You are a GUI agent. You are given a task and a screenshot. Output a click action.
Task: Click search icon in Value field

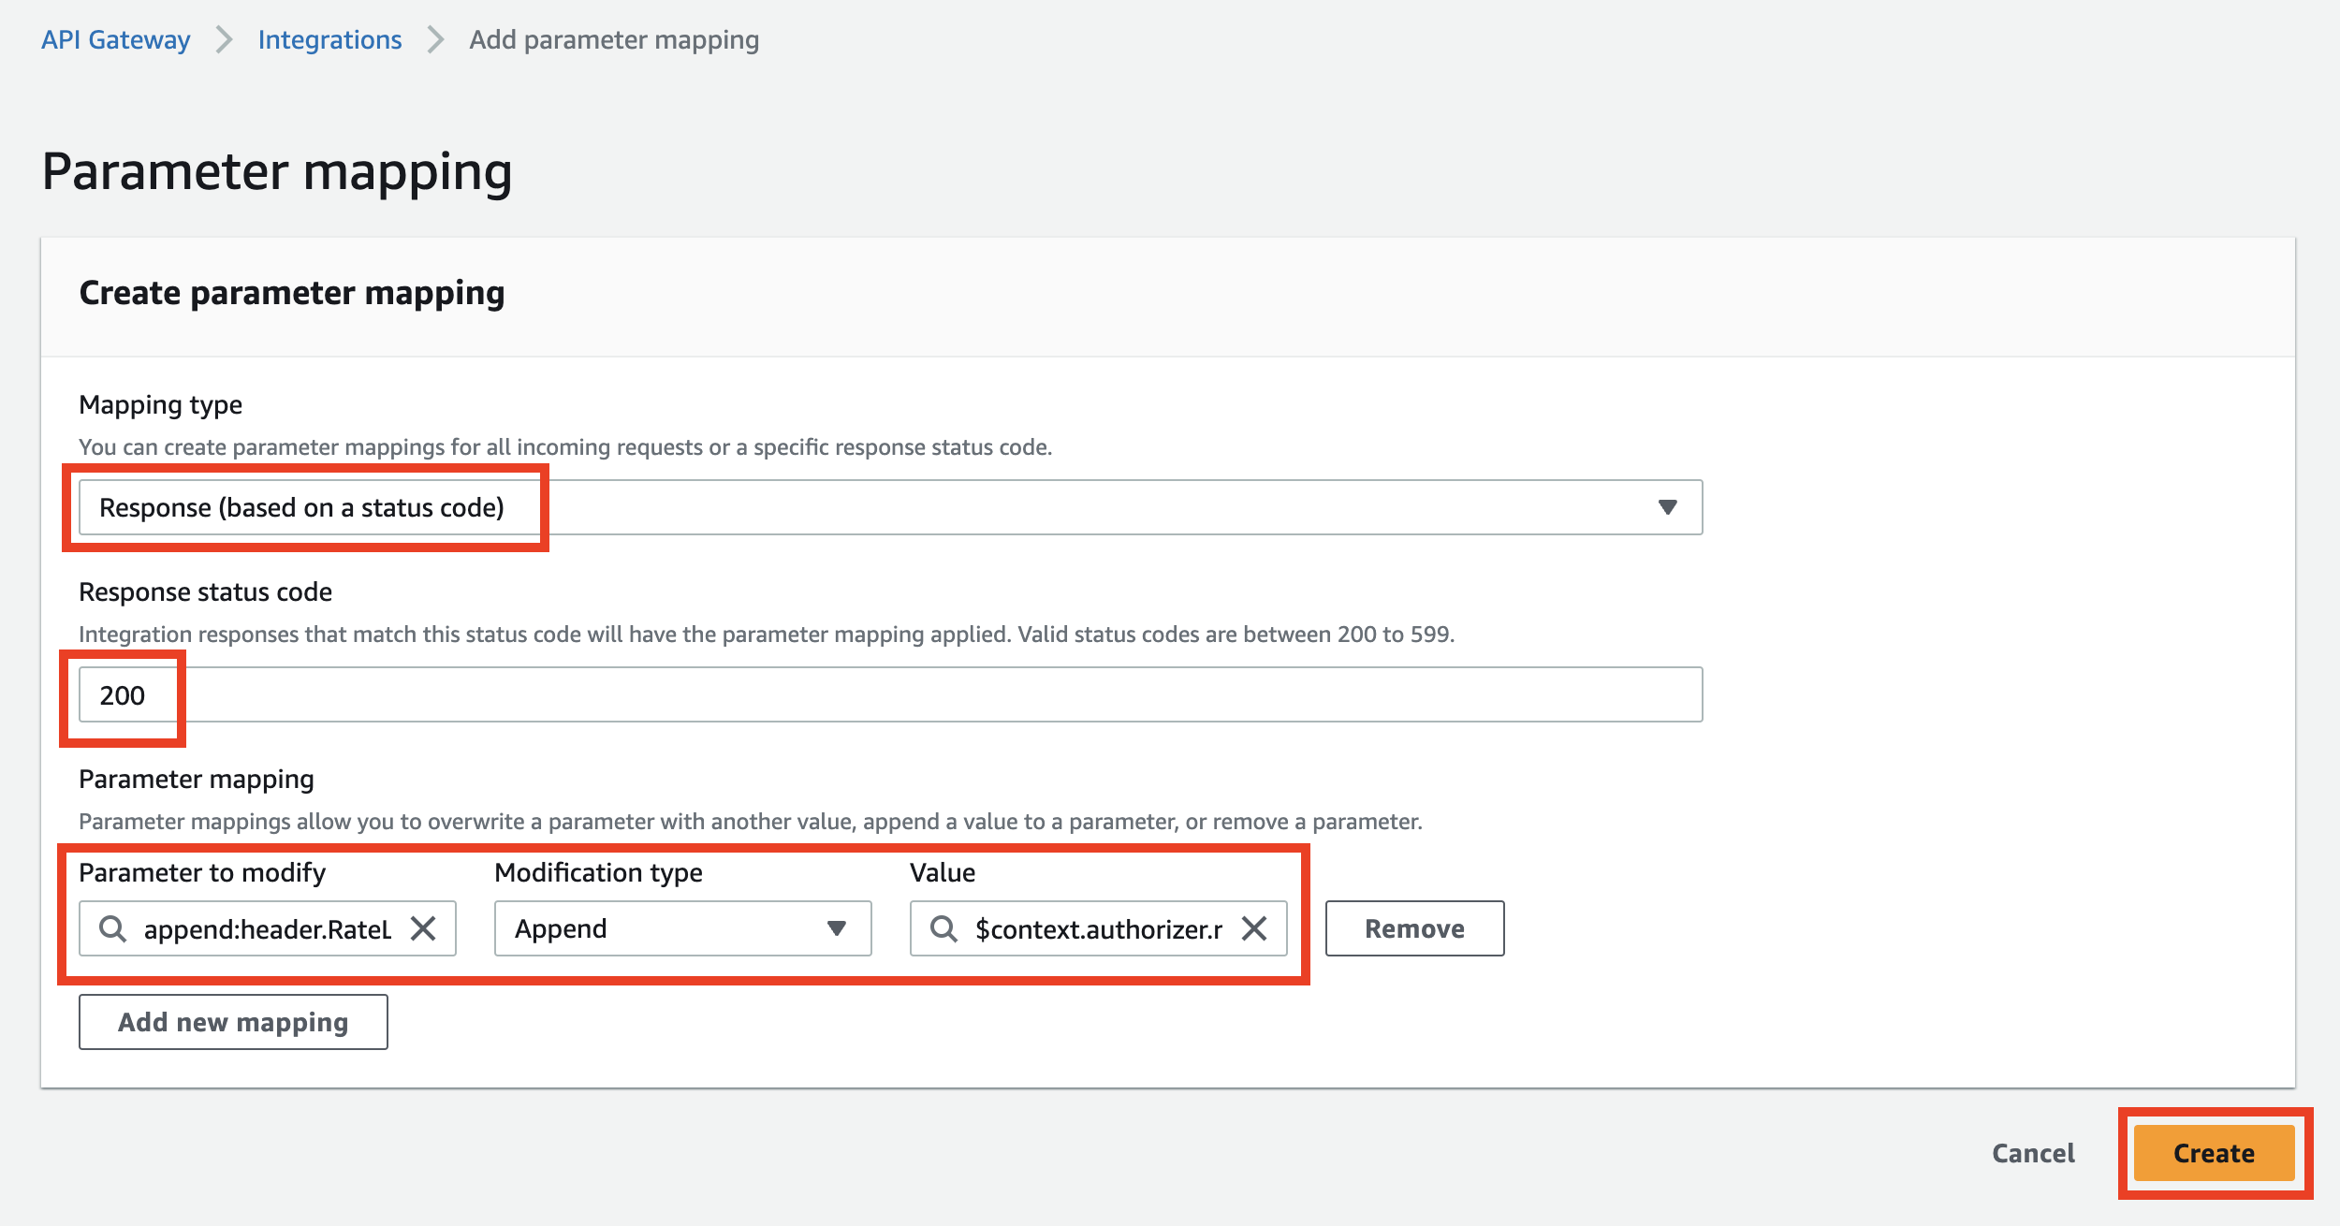[943, 928]
